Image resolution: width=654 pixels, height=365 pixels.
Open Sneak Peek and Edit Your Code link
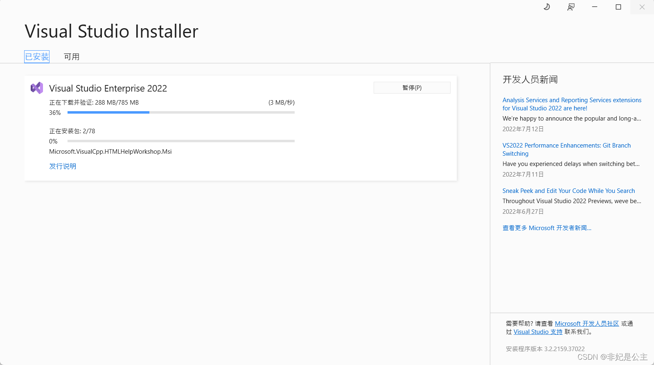pyautogui.click(x=568, y=190)
